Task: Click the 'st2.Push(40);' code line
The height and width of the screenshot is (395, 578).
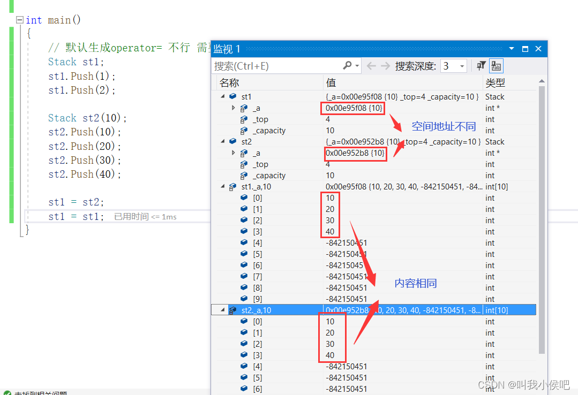Action: click(x=85, y=174)
